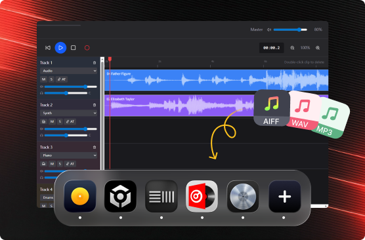Open the Track 1 Audio type dropdown

(68, 71)
